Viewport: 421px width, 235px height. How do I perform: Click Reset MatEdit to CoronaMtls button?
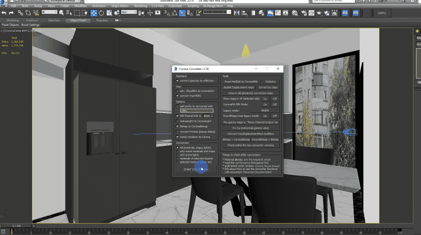click(241, 82)
